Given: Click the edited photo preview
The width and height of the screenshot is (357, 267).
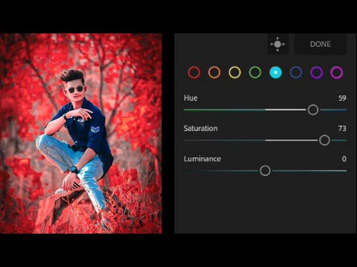Looking at the screenshot, I should pyautogui.click(x=81, y=133).
